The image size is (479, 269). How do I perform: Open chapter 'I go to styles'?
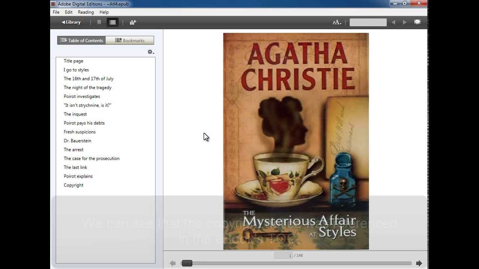76,70
